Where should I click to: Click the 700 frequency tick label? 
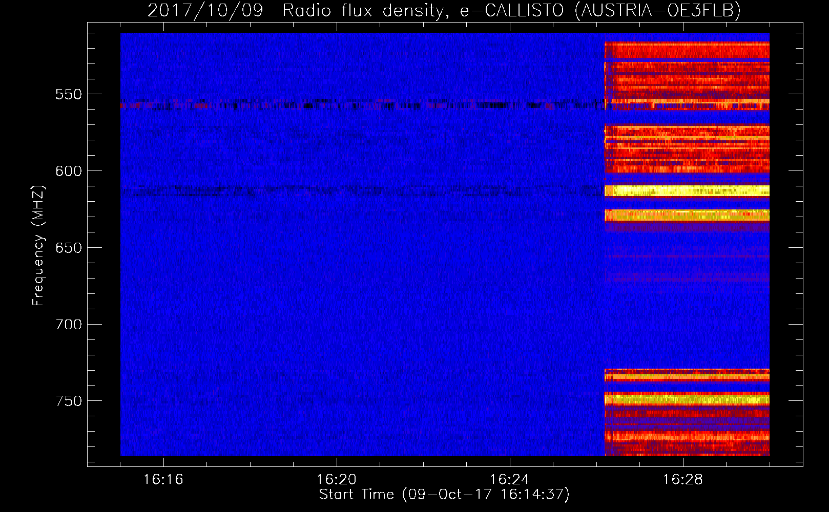click(x=69, y=325)
